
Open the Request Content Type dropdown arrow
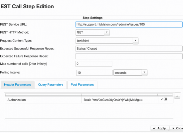(x=135, y=41)
